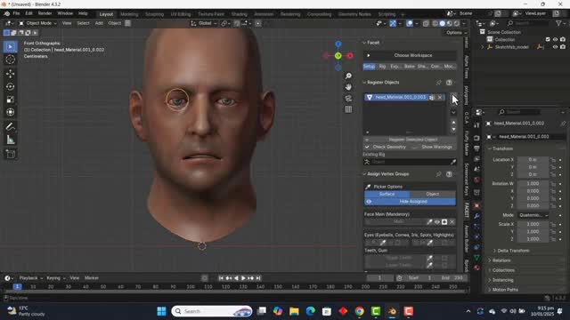This screenshot has width=570, height=320.
Task: Remove head_Material.001_0.003 from registered list
Action: click(x=440, y=97)
